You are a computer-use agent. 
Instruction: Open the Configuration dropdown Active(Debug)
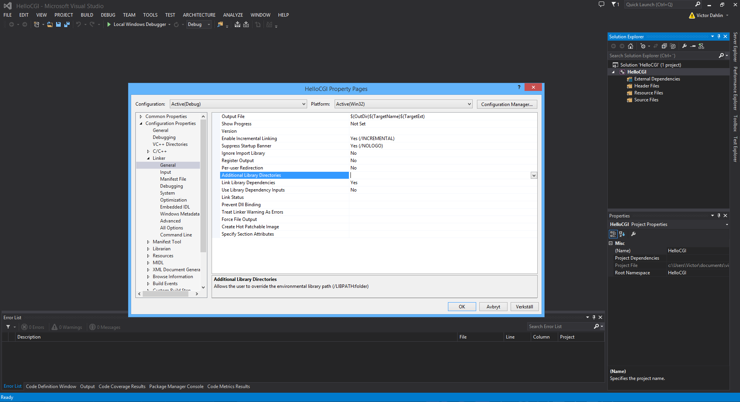point(238,104)
